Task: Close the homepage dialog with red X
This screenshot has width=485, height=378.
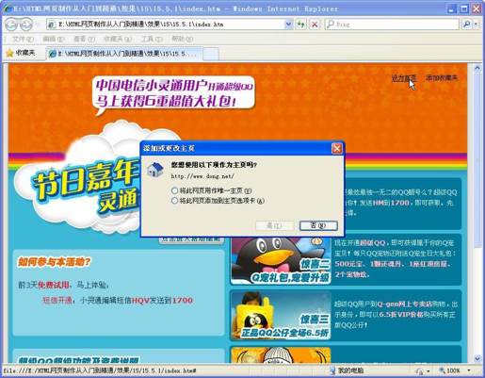Action: pos(337,148)
